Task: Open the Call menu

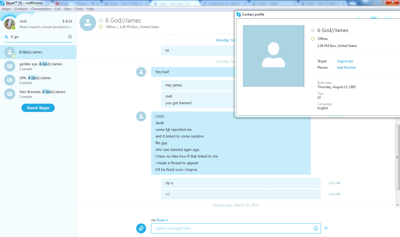Action: pyautogui.click(x=57, y=9)
